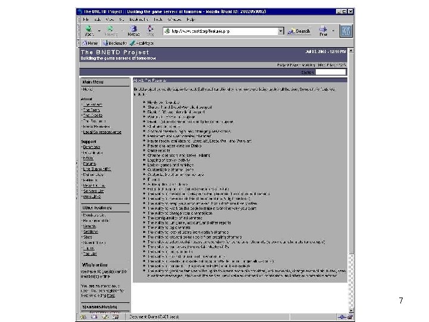Open the Window menu
The height and width of the screenshot is (322, 429).
pos(174,20)
